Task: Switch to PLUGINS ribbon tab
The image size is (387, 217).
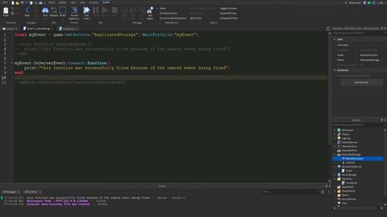Action: pos(94,2)
